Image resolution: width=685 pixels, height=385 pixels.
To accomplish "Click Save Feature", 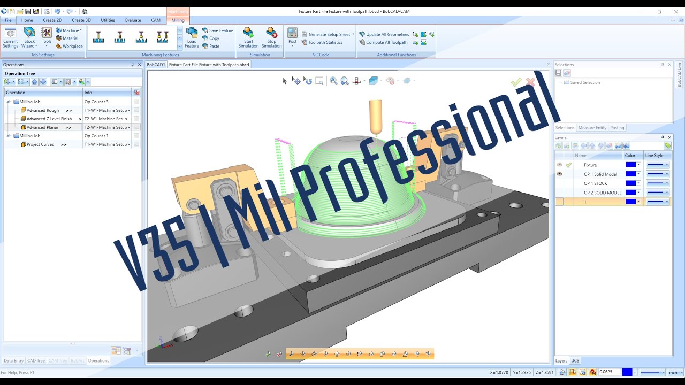I will click(218, 30).
